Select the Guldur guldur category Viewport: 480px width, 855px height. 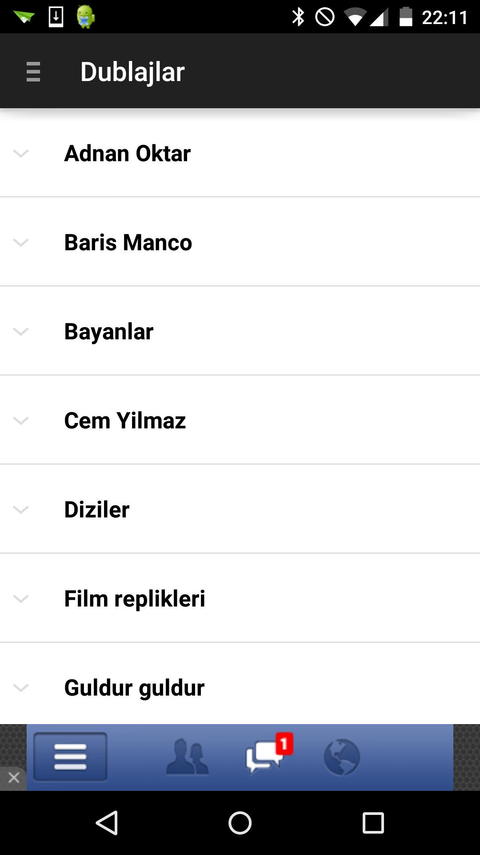tap(134, 688)
